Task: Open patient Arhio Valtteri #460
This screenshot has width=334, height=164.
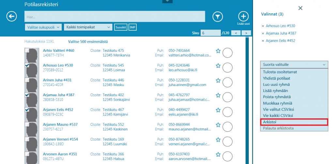Action: (59, 51)
